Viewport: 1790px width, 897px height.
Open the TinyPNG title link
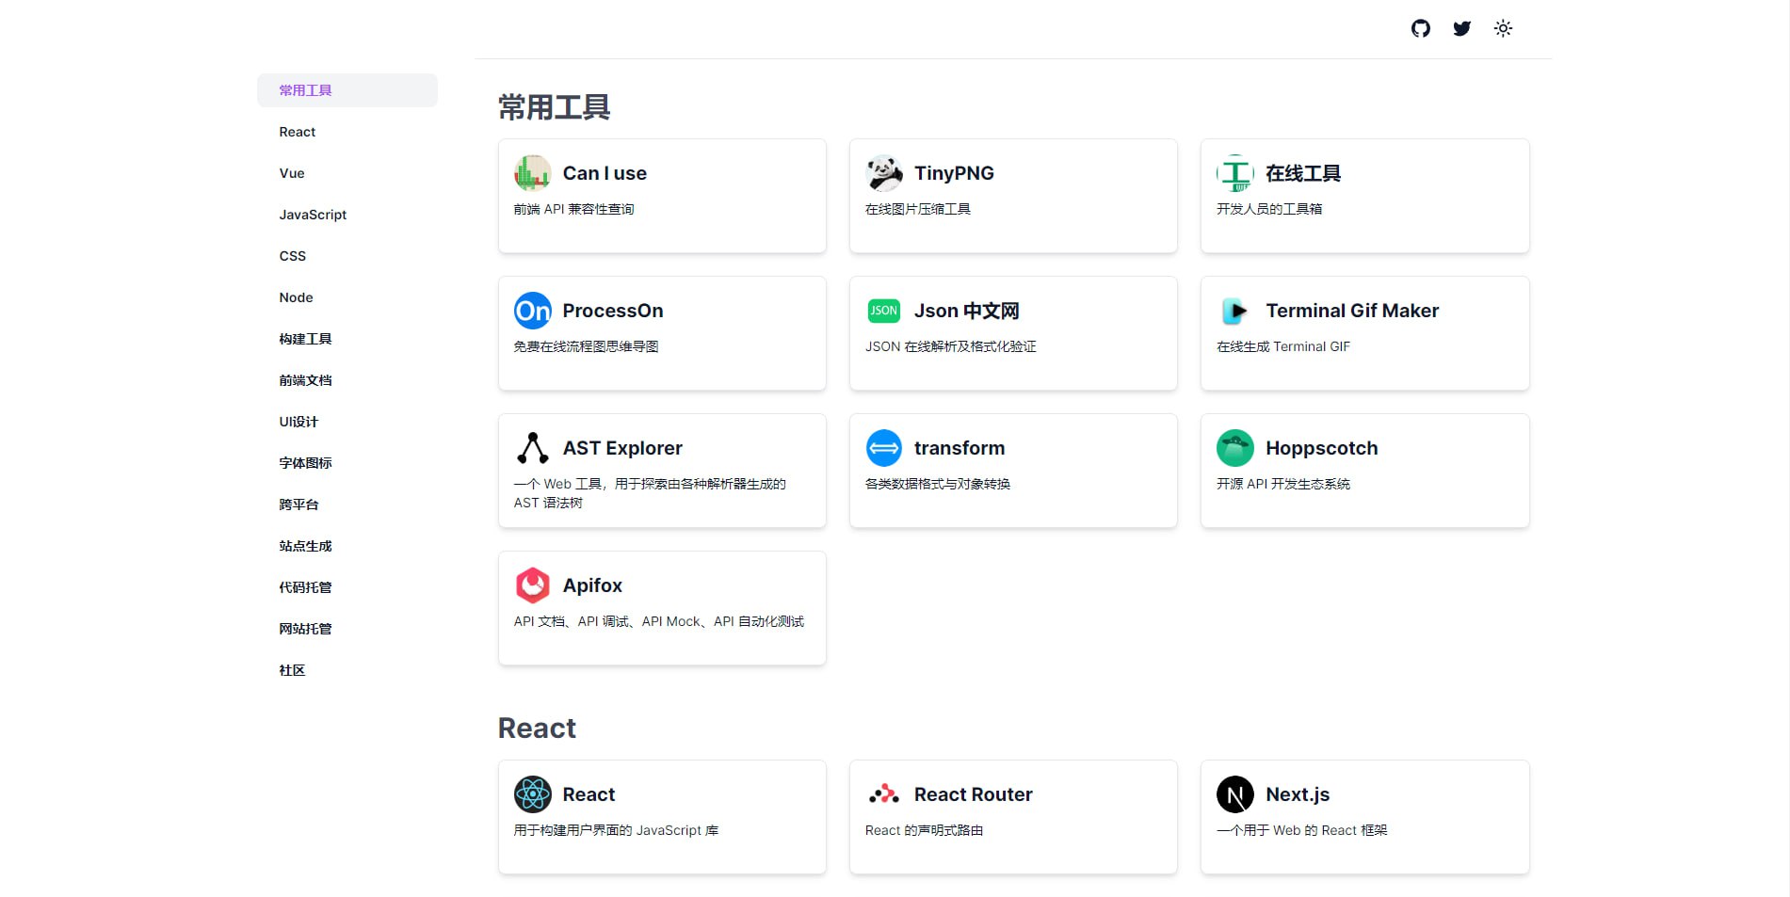click(954, 173)
